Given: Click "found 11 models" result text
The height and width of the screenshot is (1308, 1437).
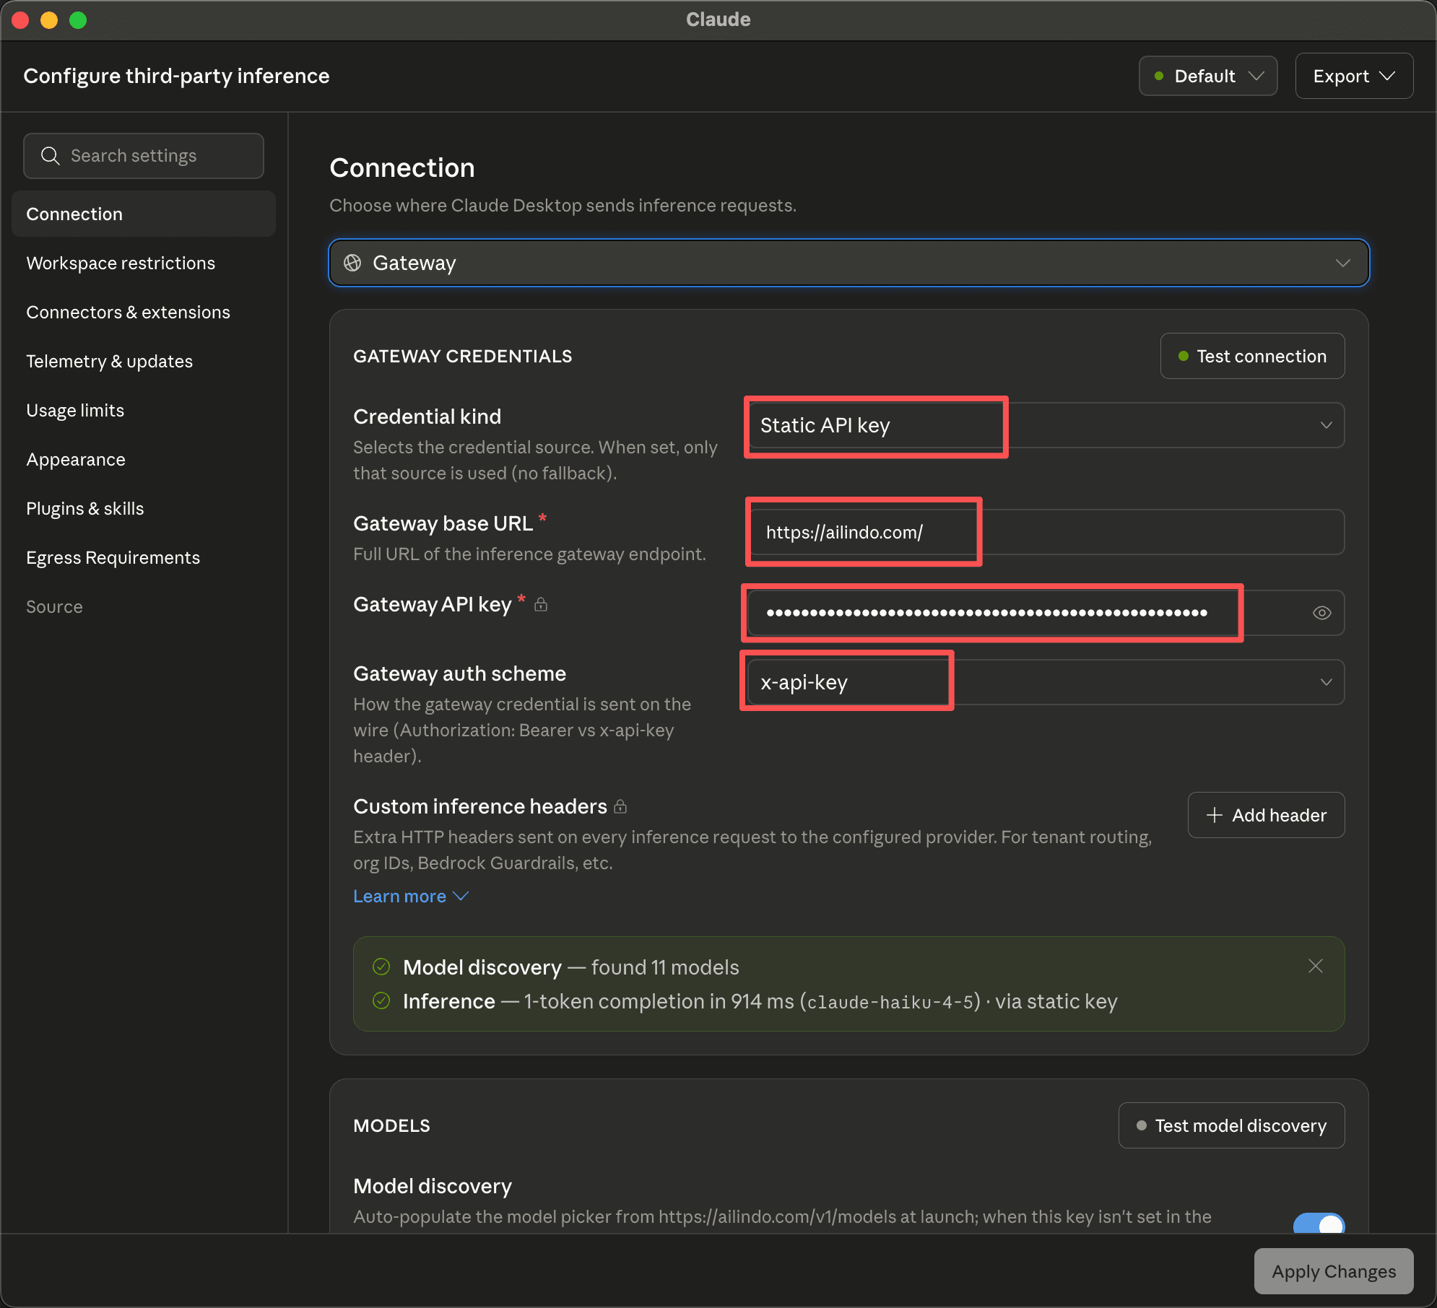Looking at the screenshot, I should point(665,967).
